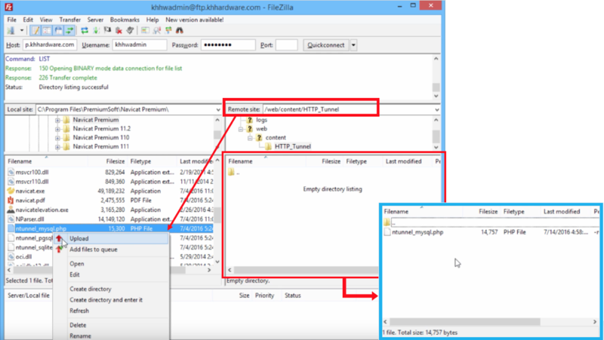
Task: Choose Rename from the context menu
Action: (111, 335)
